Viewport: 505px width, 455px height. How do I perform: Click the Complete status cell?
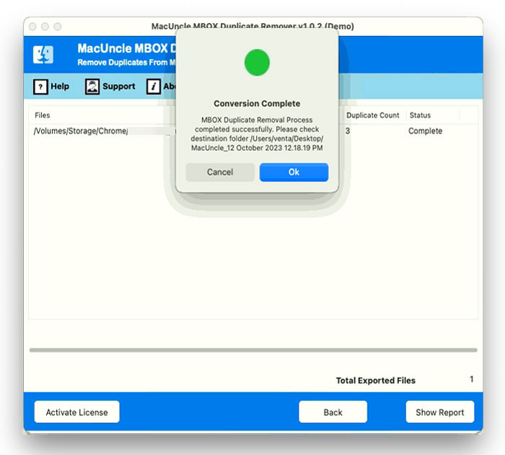pyautogui.click(x=425, y=131)
